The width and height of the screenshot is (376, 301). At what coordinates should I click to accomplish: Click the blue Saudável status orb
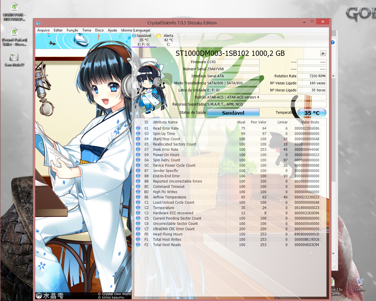point(134,36)
